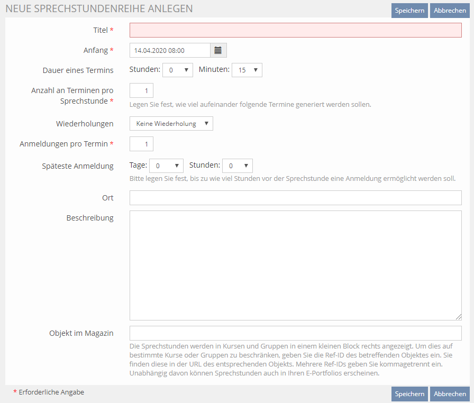Click the Wiederholungen field label
Viewport: 474px width, 403px height.
coord(85,124)
